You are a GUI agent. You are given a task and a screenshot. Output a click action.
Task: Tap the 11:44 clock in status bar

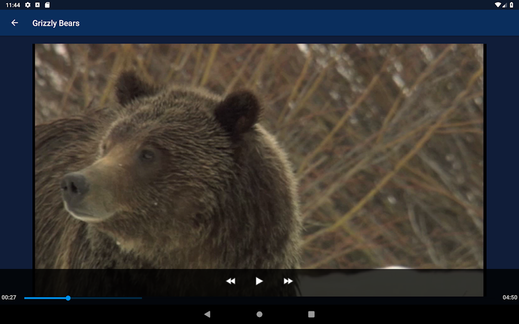(13, 5)
